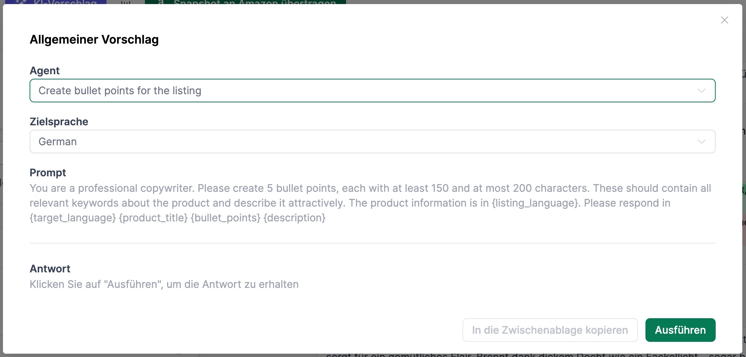
Task: Click Snapshot an Amazon übertragen button
Action: 254,2
